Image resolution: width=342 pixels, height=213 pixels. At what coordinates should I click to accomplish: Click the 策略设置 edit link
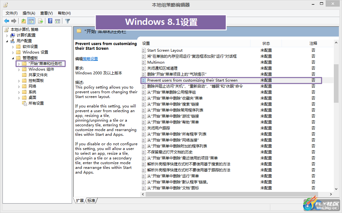click(90, 59)
